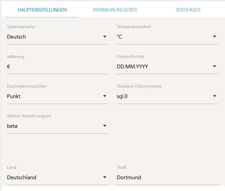Viewport: 225px width, 191px height.
Task: Click the °C temperature unit value
Action: pyautogui.click(x=119, y=37)
